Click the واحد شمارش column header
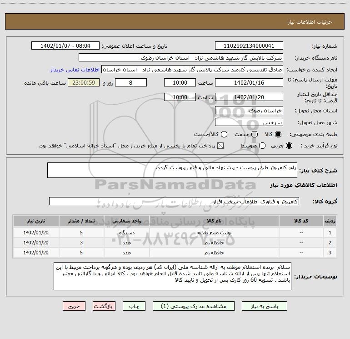 point(126,221)
